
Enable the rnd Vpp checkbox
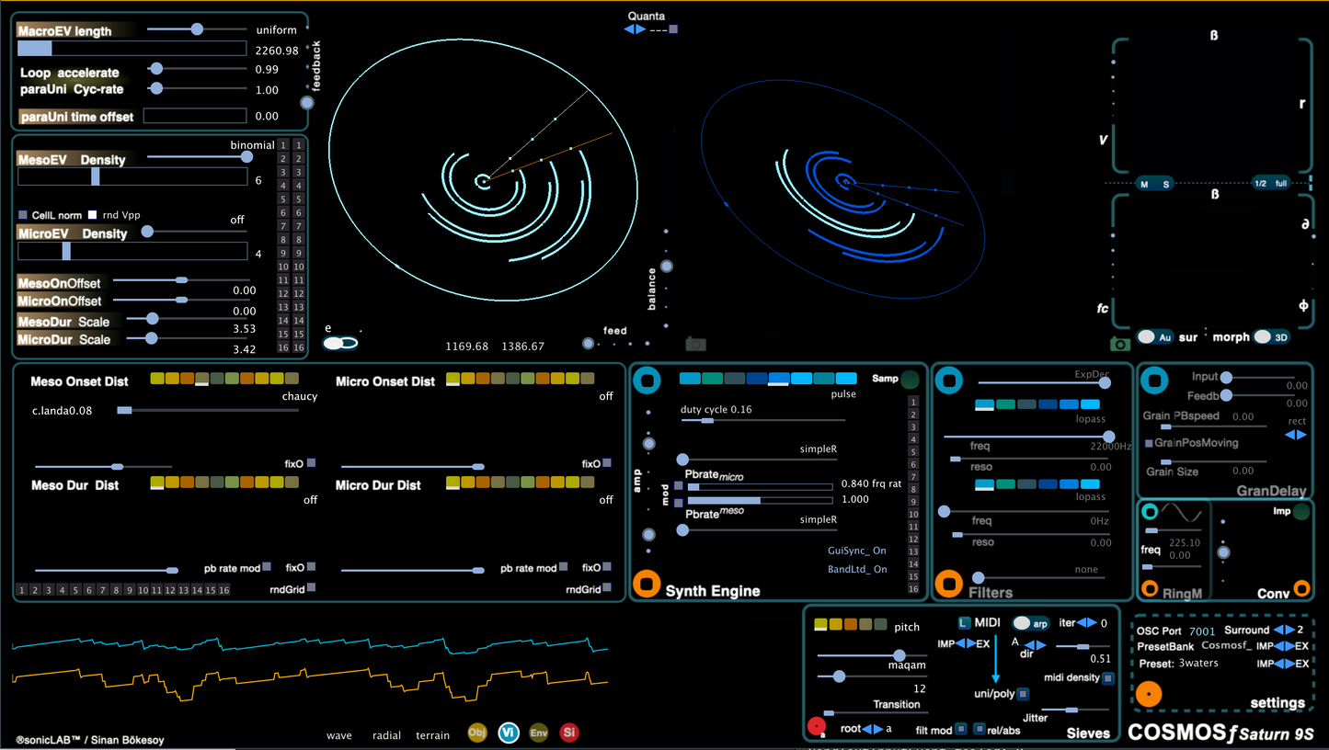(x=92, y=215)
